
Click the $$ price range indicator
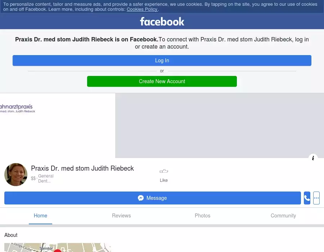click(x=33, y=179)
